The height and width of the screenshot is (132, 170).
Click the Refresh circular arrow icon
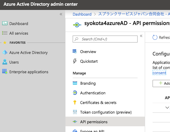pos(155,37)
